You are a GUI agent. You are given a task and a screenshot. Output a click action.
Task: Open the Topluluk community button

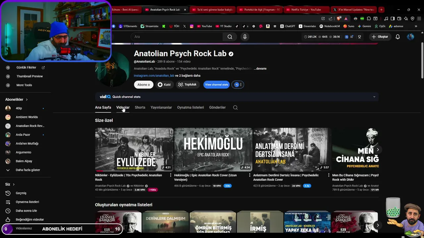[187, 85]
